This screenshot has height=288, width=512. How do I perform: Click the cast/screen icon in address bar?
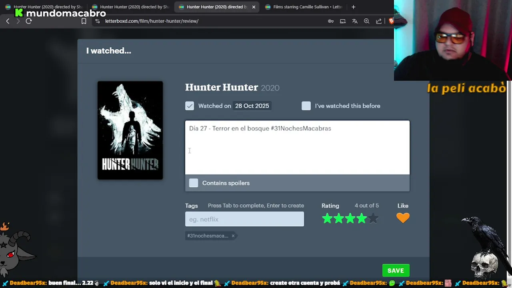point(343,21)
